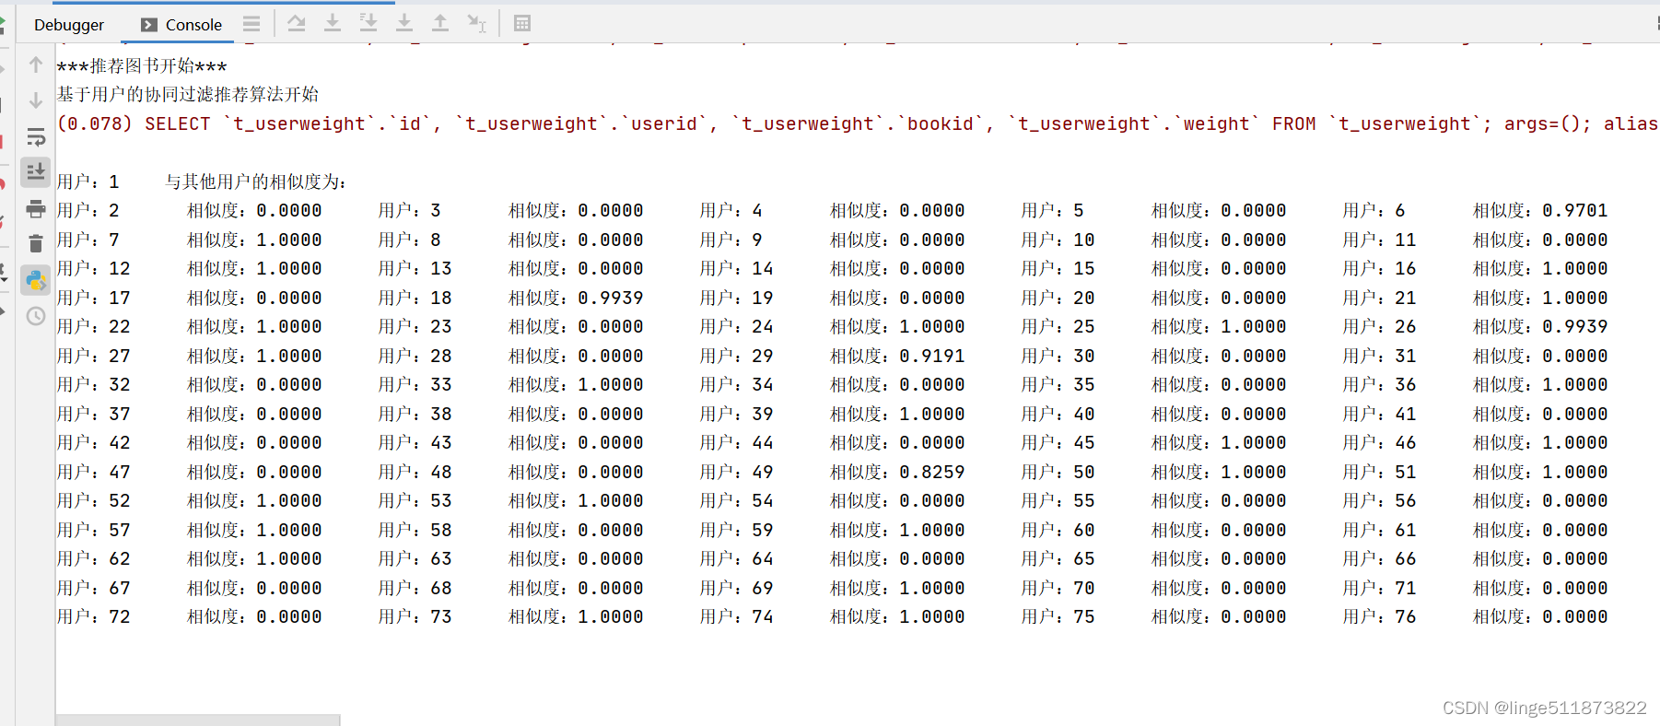Click the '用户: 12' label

point(94,268)
